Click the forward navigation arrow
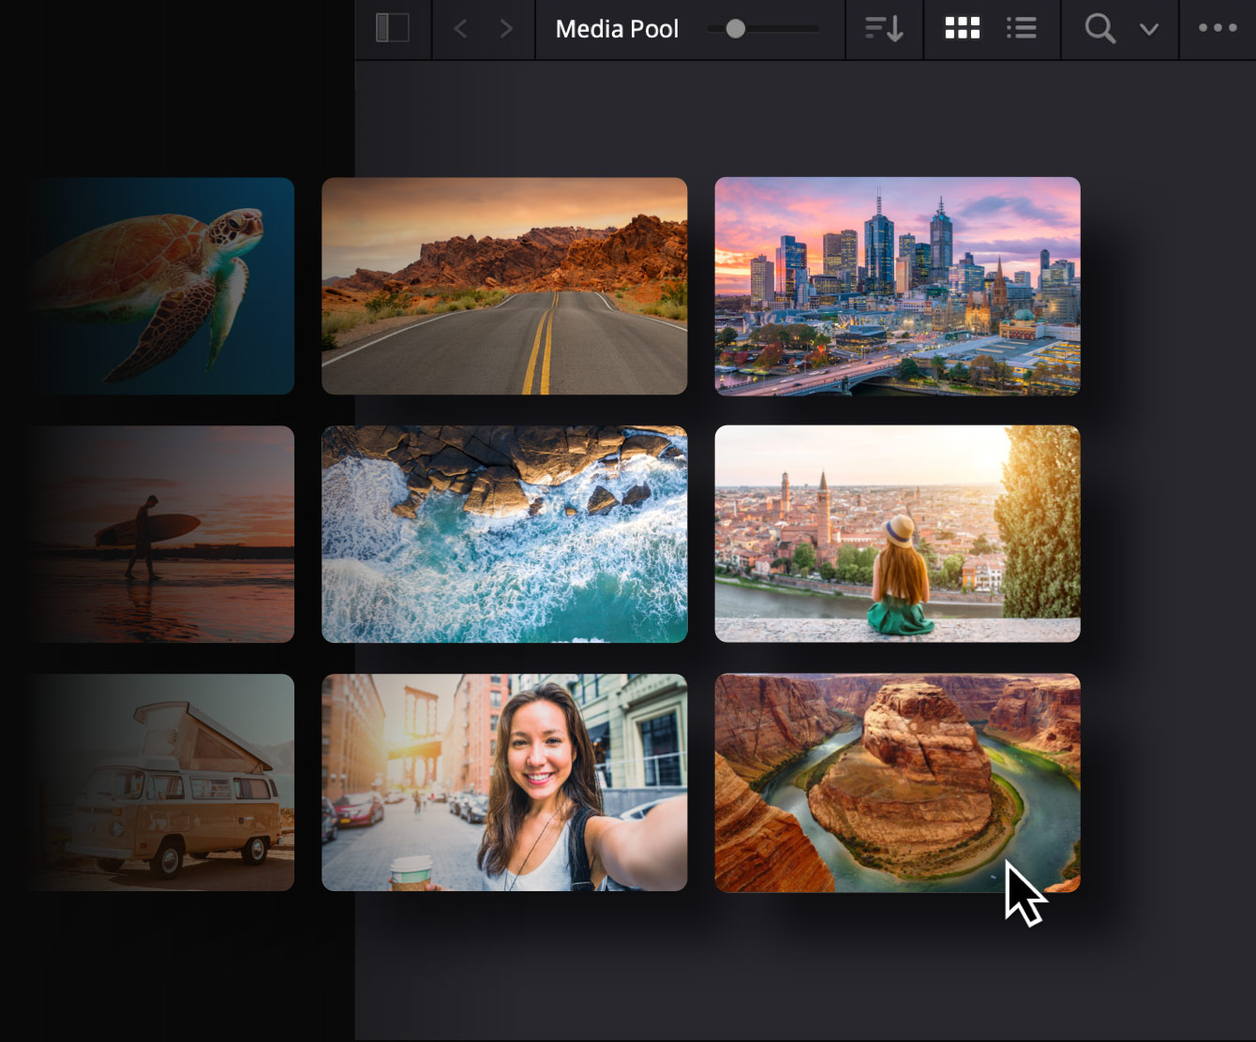 [506, 28]
